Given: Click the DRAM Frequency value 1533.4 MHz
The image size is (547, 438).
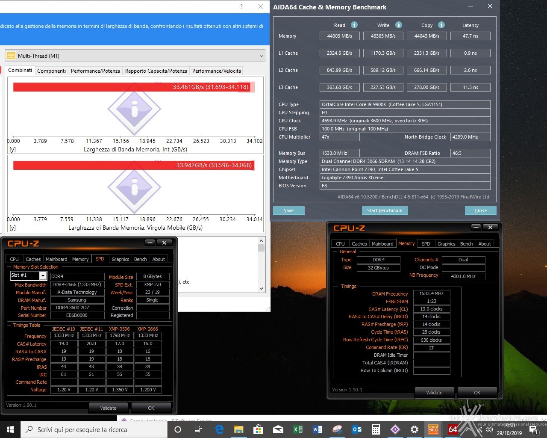Looking at the screenshot, I should [432, 293].
